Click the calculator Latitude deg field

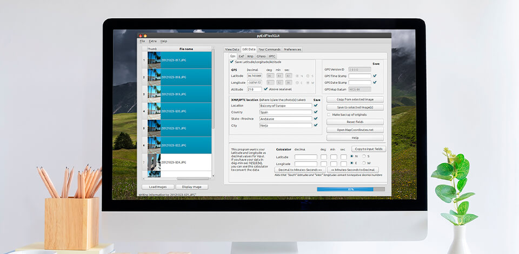tap(324, 157)
